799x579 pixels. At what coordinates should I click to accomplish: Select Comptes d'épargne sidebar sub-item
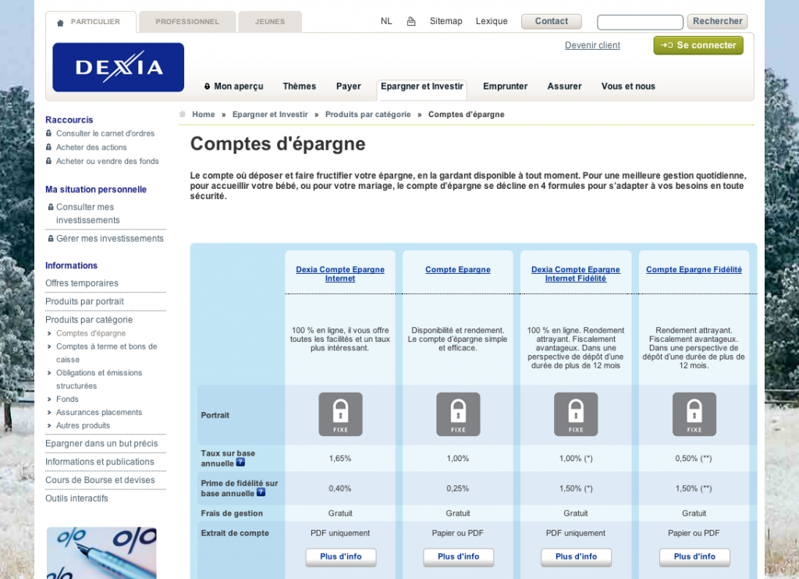[x=91, y=333]
